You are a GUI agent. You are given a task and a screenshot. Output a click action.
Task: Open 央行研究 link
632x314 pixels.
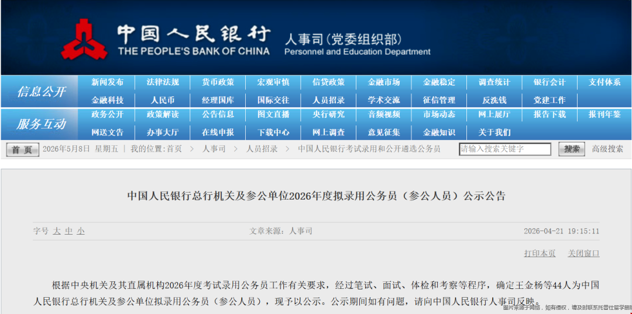328,114
